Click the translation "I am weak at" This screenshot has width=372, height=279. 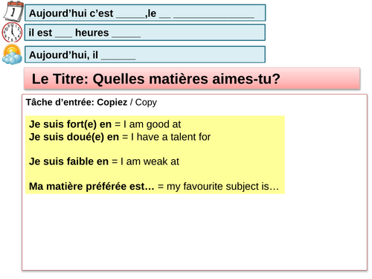click(150, 161)
